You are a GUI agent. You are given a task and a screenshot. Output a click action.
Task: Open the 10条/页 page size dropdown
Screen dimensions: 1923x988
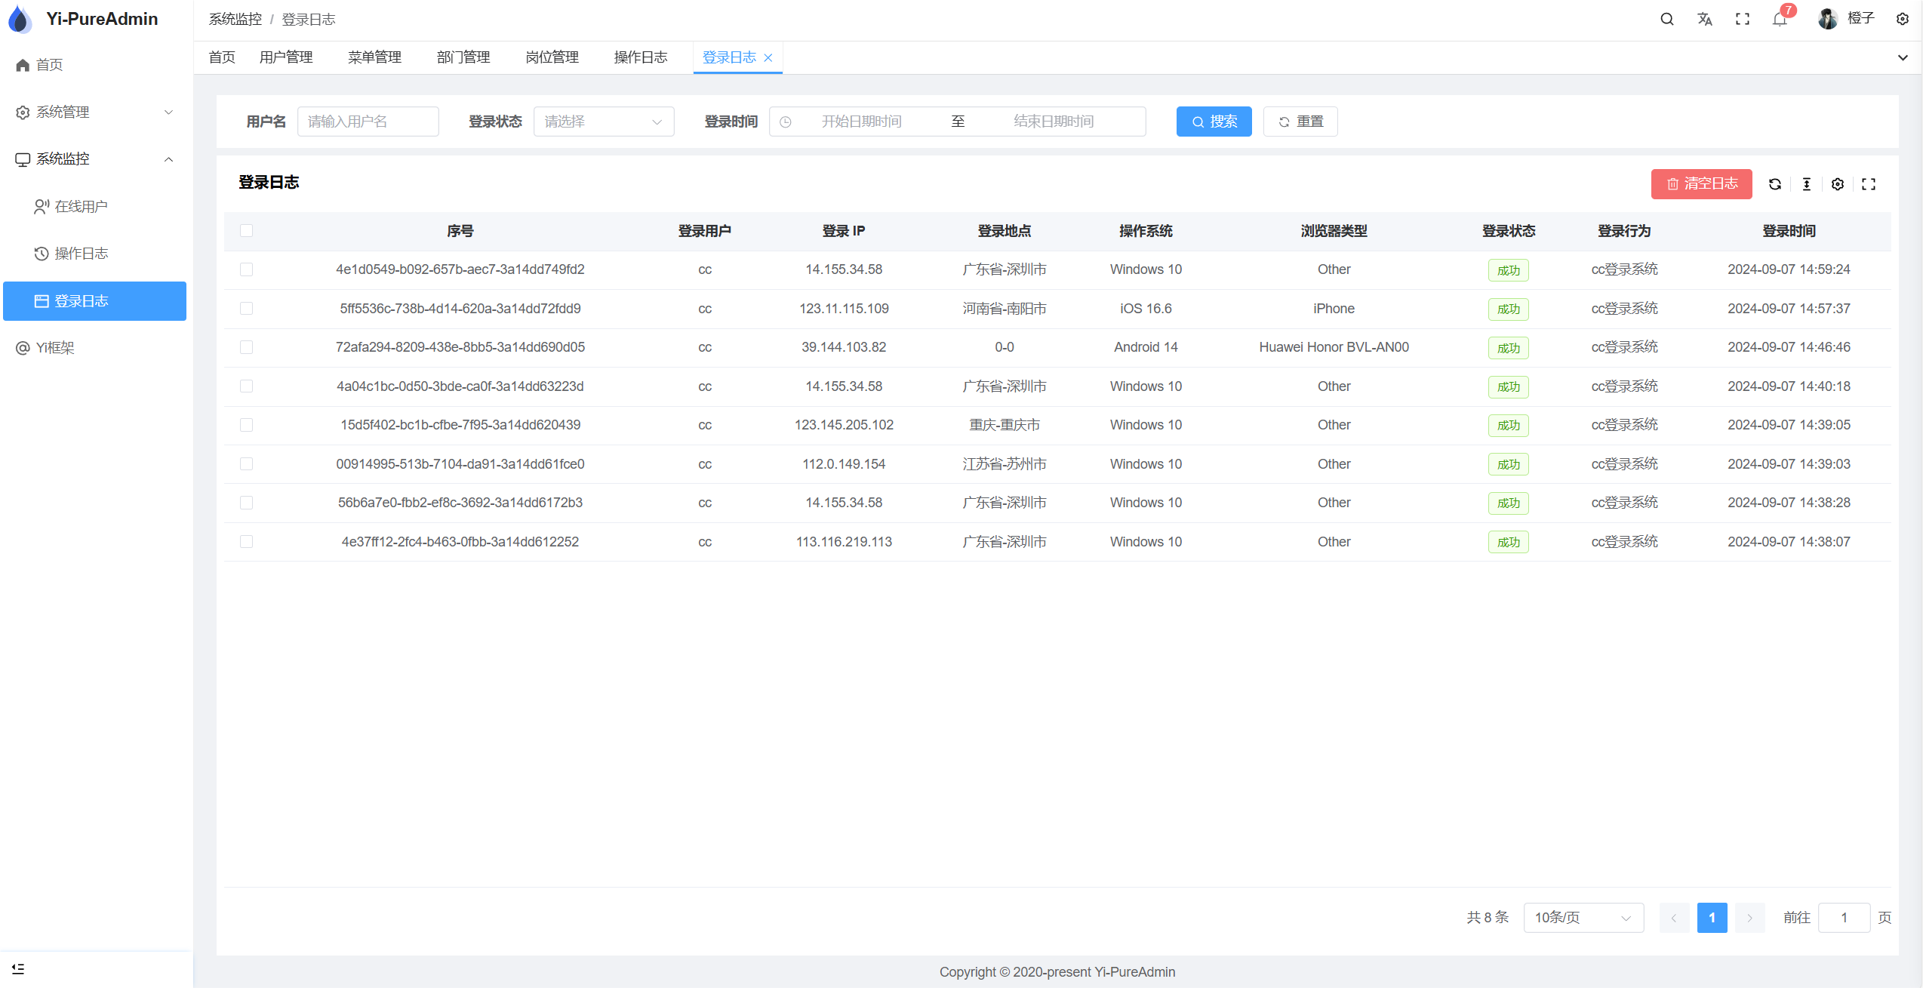pos(1583,918)
